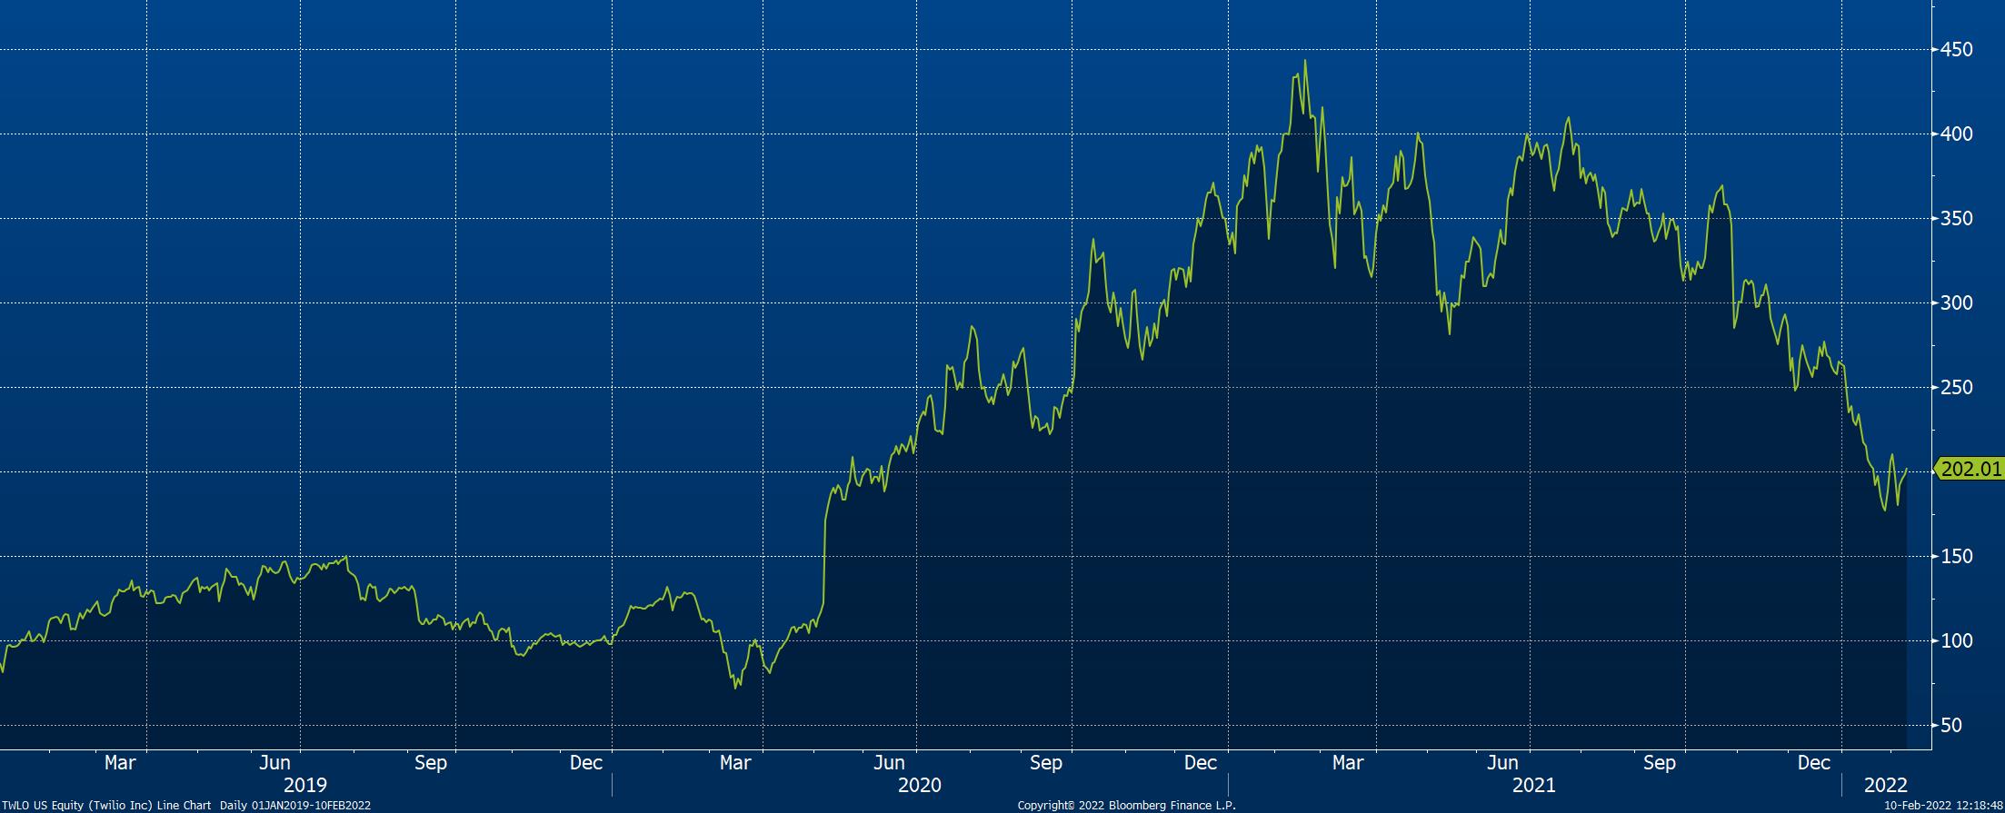Click the Sep label of 2021
Screen dimensions: 2005x813
1660,763
